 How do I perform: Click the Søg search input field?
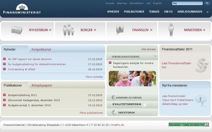(187, 3)
